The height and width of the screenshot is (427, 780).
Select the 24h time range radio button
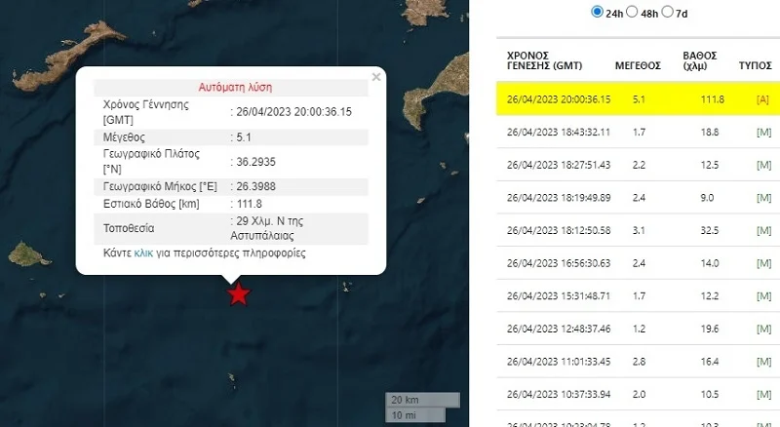click(x=597, y=12)
